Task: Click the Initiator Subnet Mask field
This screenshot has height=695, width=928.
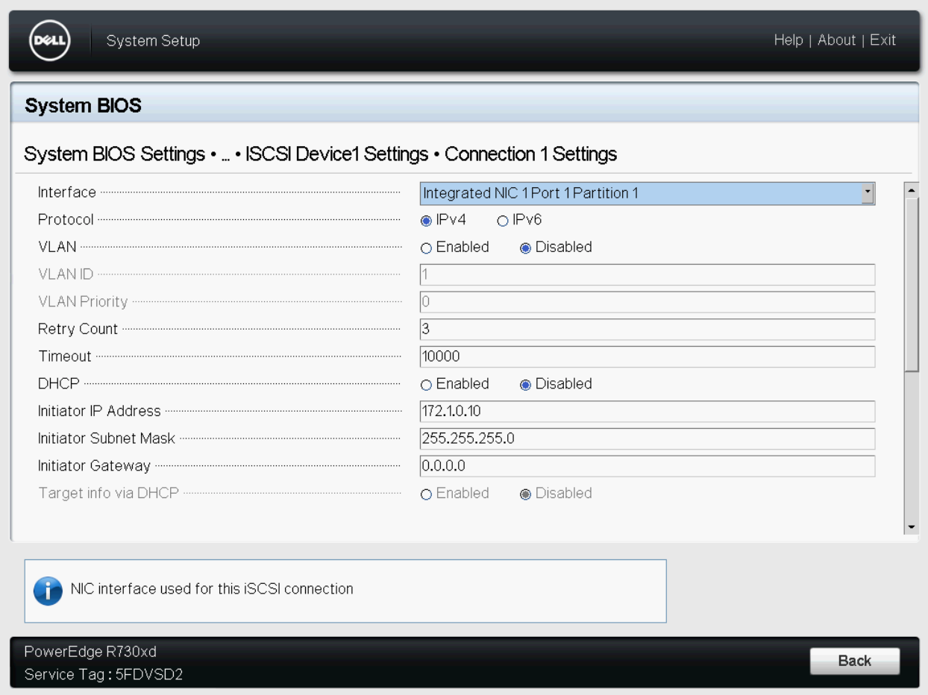Action: (647, 438)
